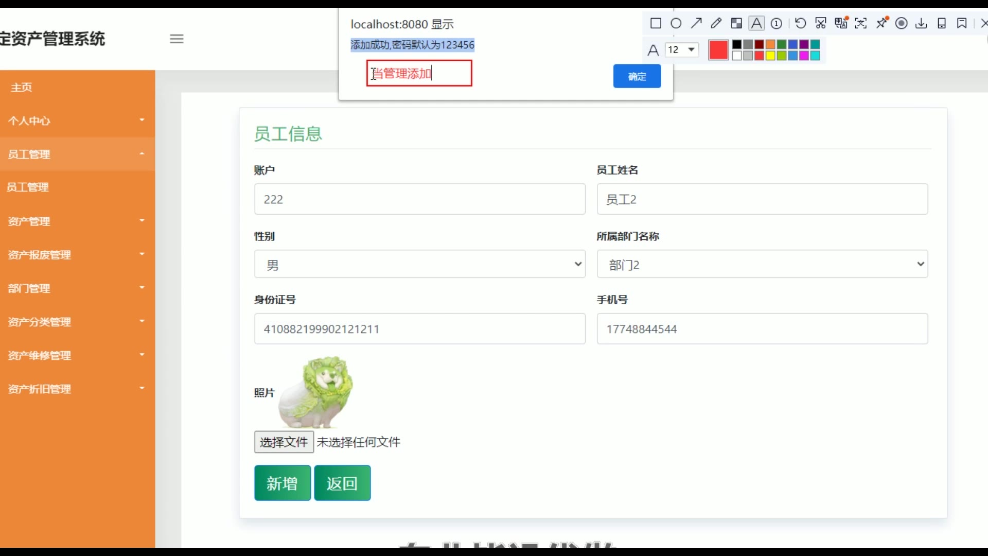Expand 资产管理 in the sidebar
This screenshot has height=556, width=988.
coord(77,221)
